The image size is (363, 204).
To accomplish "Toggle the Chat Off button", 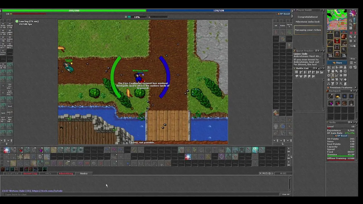I will click(286, 194).
